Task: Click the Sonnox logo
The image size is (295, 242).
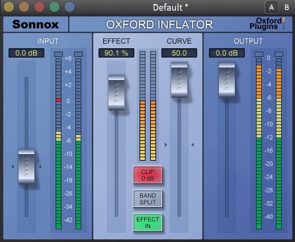Action: point(36,24)
